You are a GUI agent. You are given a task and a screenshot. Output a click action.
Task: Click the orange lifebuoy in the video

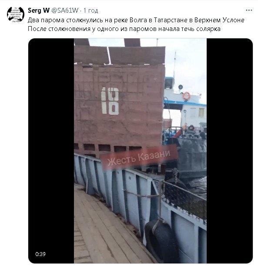(x=186, y=96)
